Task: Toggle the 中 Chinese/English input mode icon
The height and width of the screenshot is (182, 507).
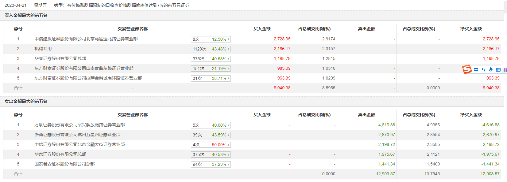Action: 476,70
